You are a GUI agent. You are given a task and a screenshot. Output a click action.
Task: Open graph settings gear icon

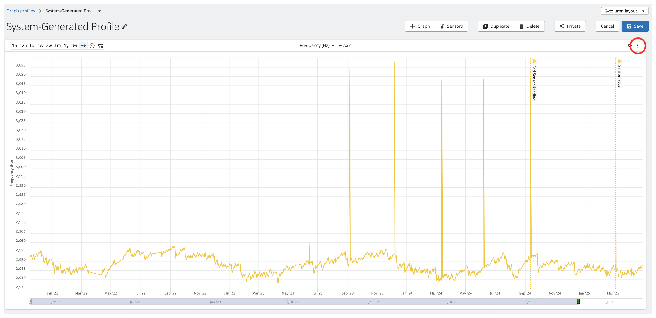pos(630,46)
